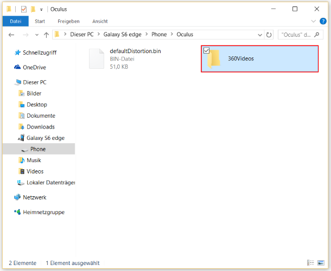Switch to large icons view in the status bar
This screenshot has width=331, height=271.
point(321,263)
